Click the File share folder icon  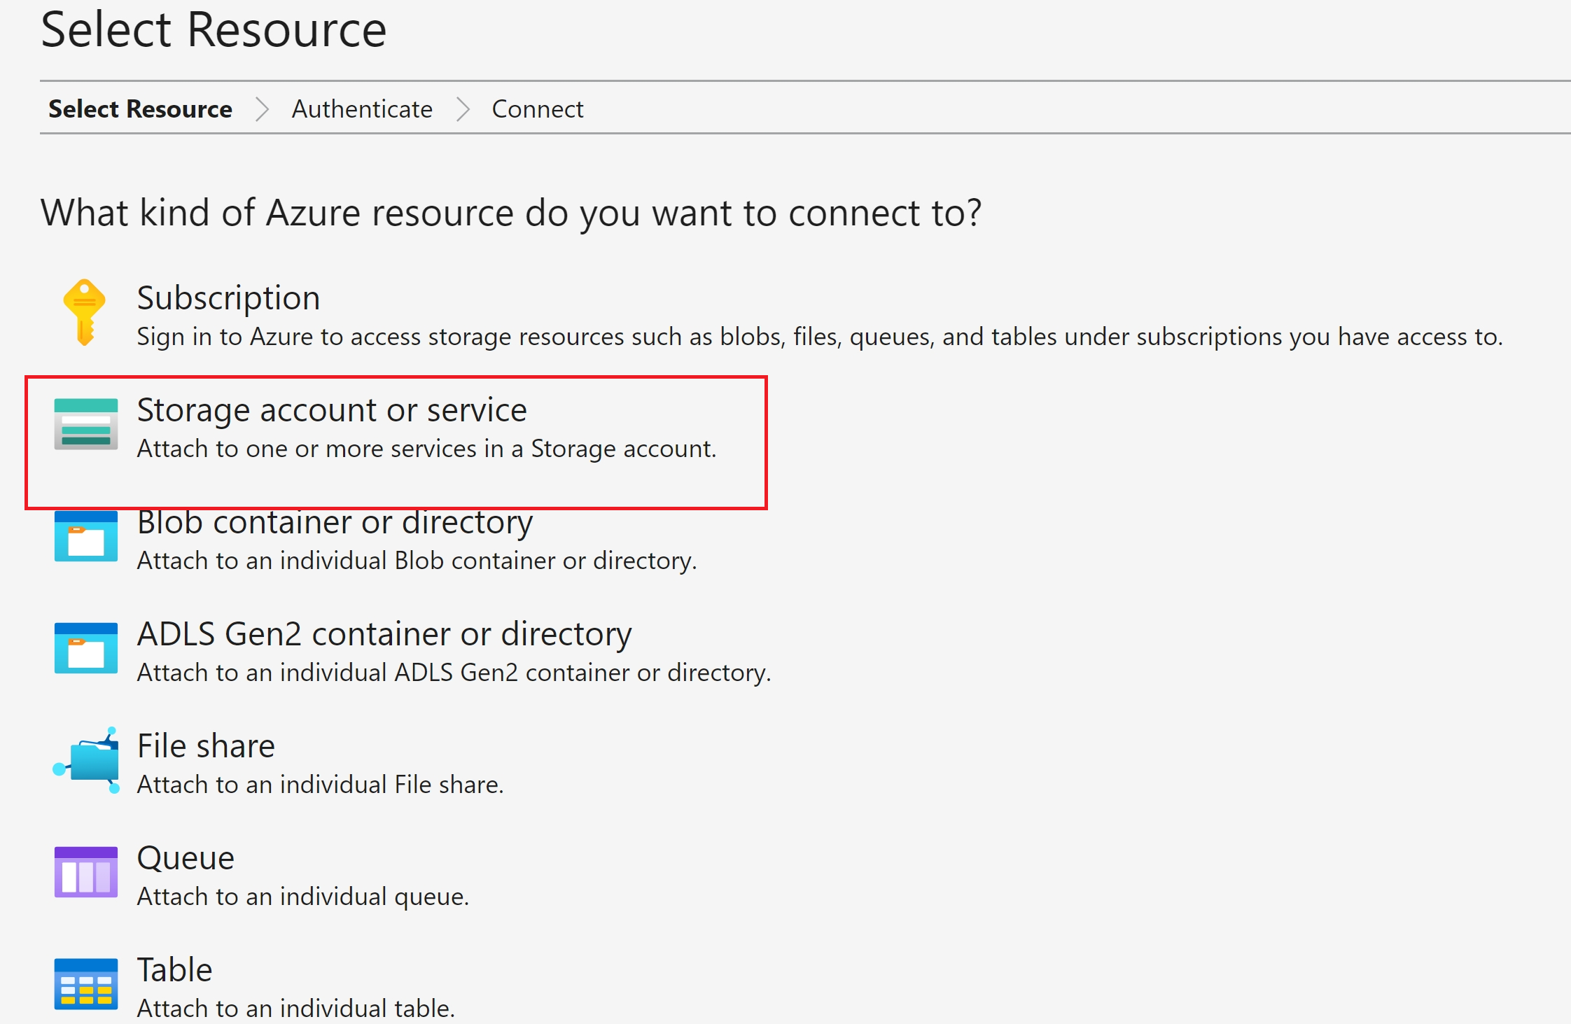[x=86, y=760]
